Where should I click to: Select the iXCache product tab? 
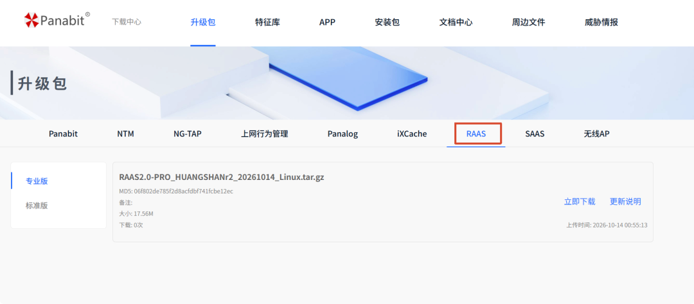412,134
